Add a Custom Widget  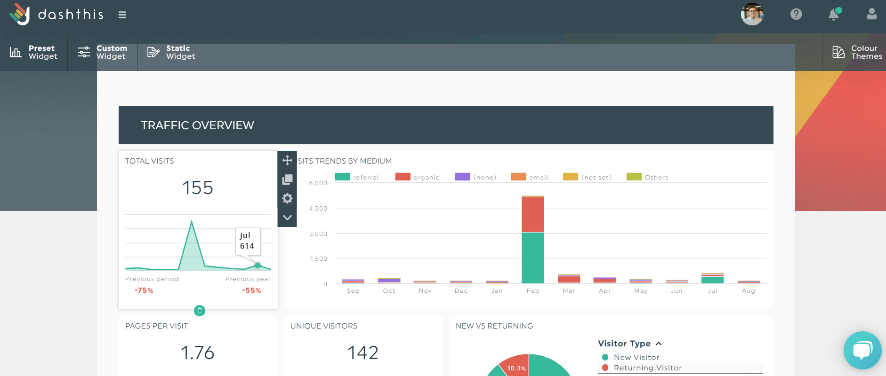tap(103, 52)
